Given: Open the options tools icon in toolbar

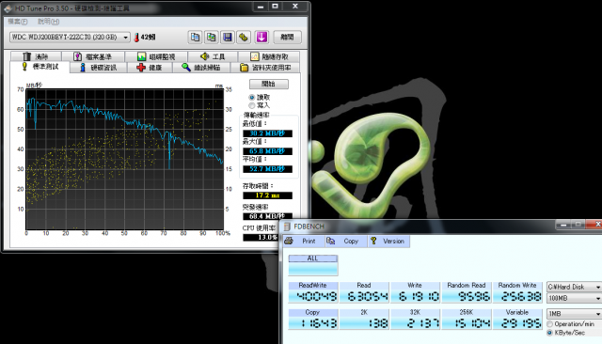Looking at the screenshot, I should pyautogui.click(x=244, y=38).
